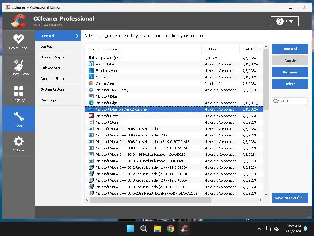Click the Feedback Hub icon
The image size is (314, 236).
91,70
